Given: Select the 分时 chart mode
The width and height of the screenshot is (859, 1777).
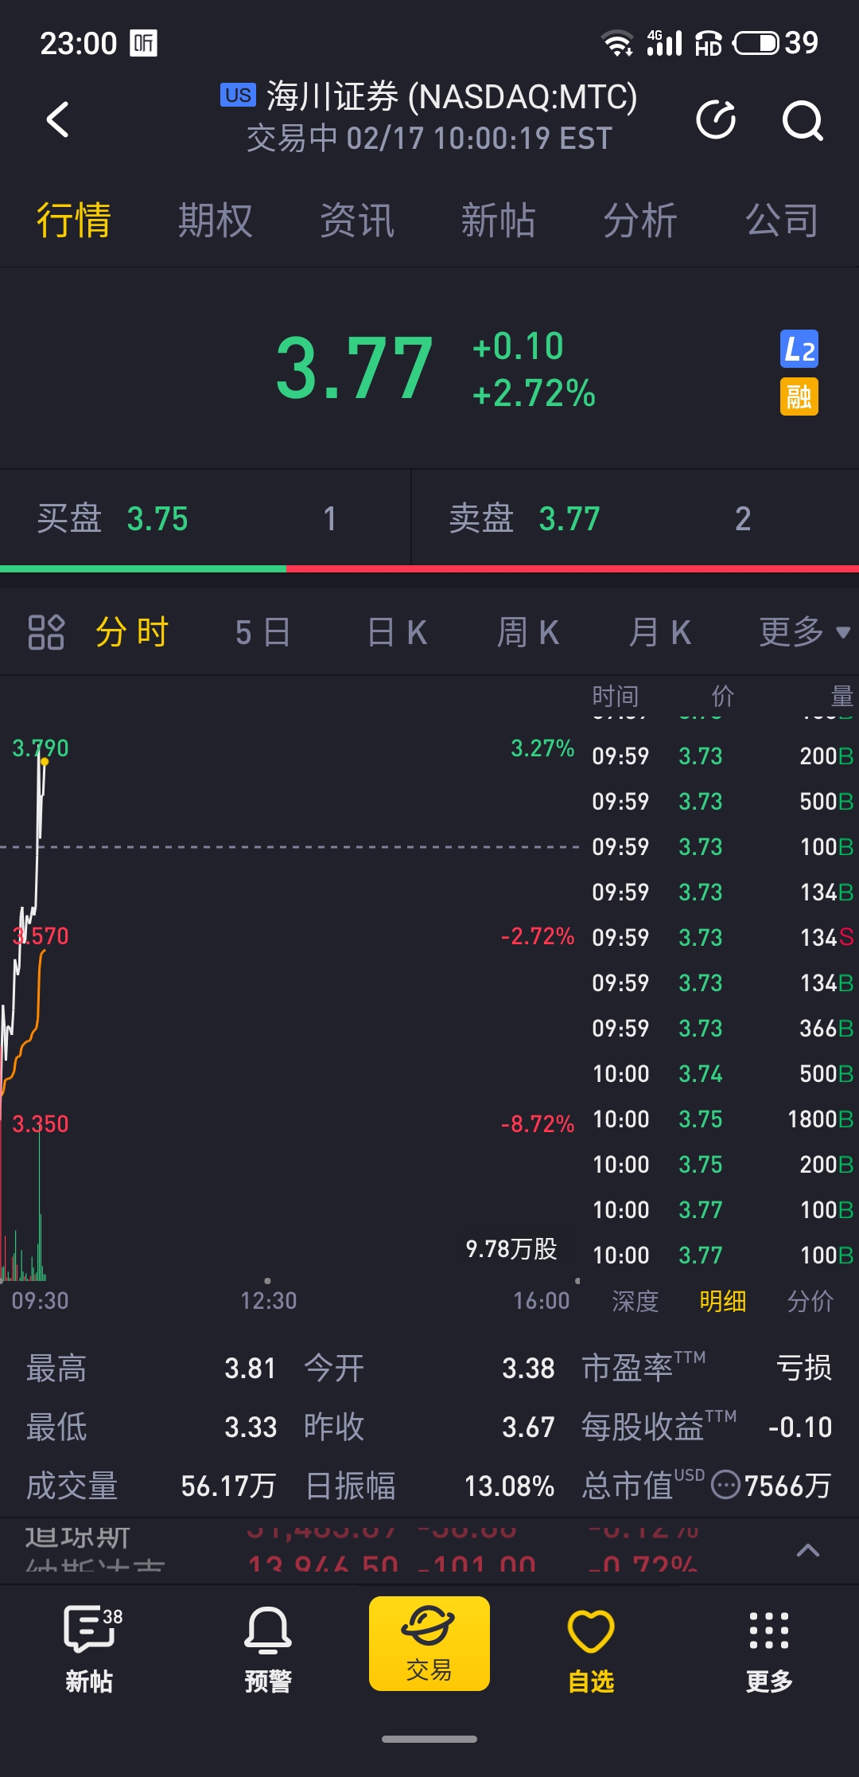Looking at the screenshot, I should (x=132, y=632).
